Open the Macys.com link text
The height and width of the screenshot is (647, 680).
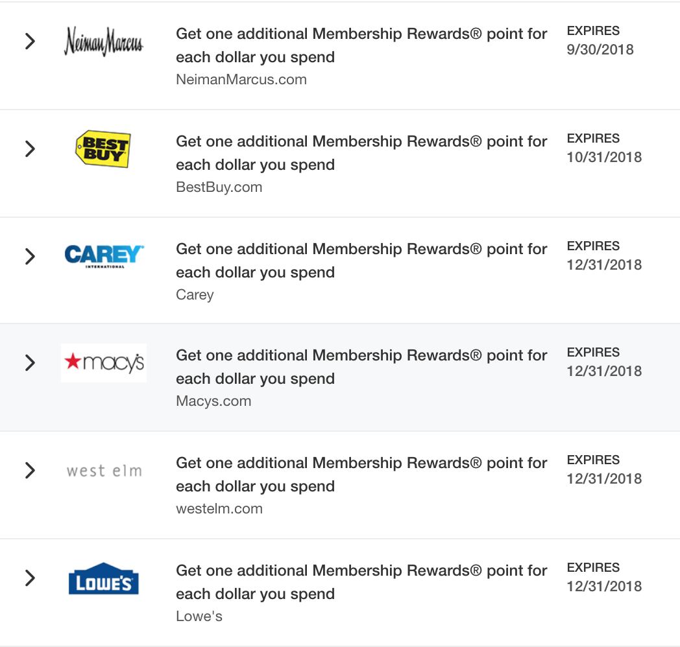[x=213, y=401]
